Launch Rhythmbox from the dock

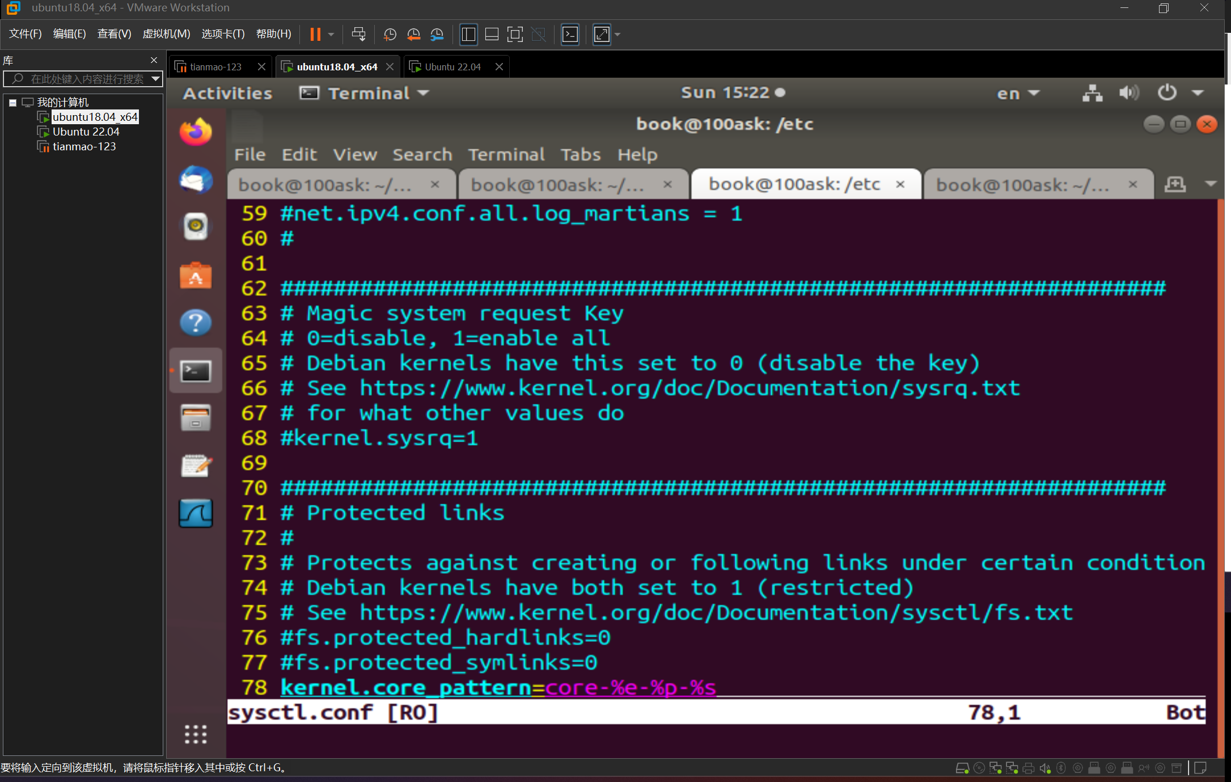coord(196,226)
